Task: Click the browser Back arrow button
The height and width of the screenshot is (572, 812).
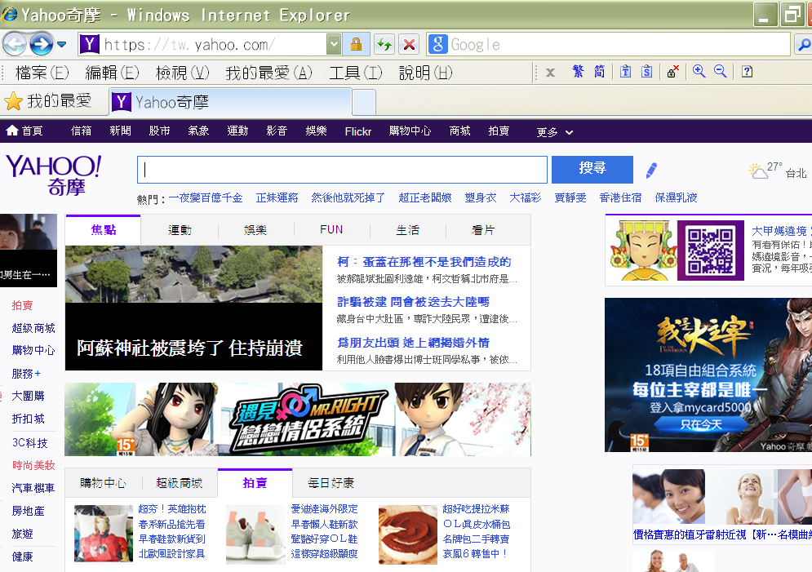Action: tap(15, 44)
